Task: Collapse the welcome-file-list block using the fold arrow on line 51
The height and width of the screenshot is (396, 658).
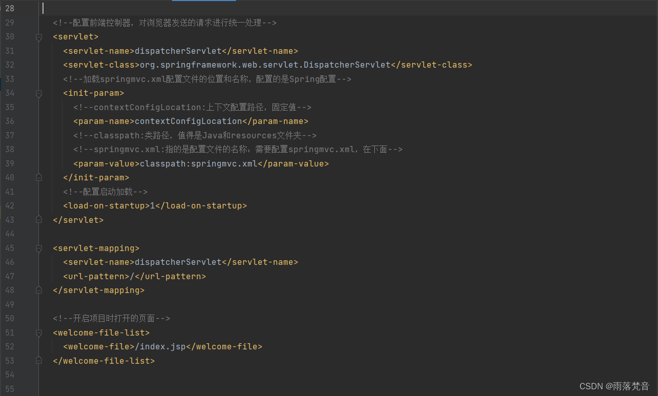Action: pos(38,332)
